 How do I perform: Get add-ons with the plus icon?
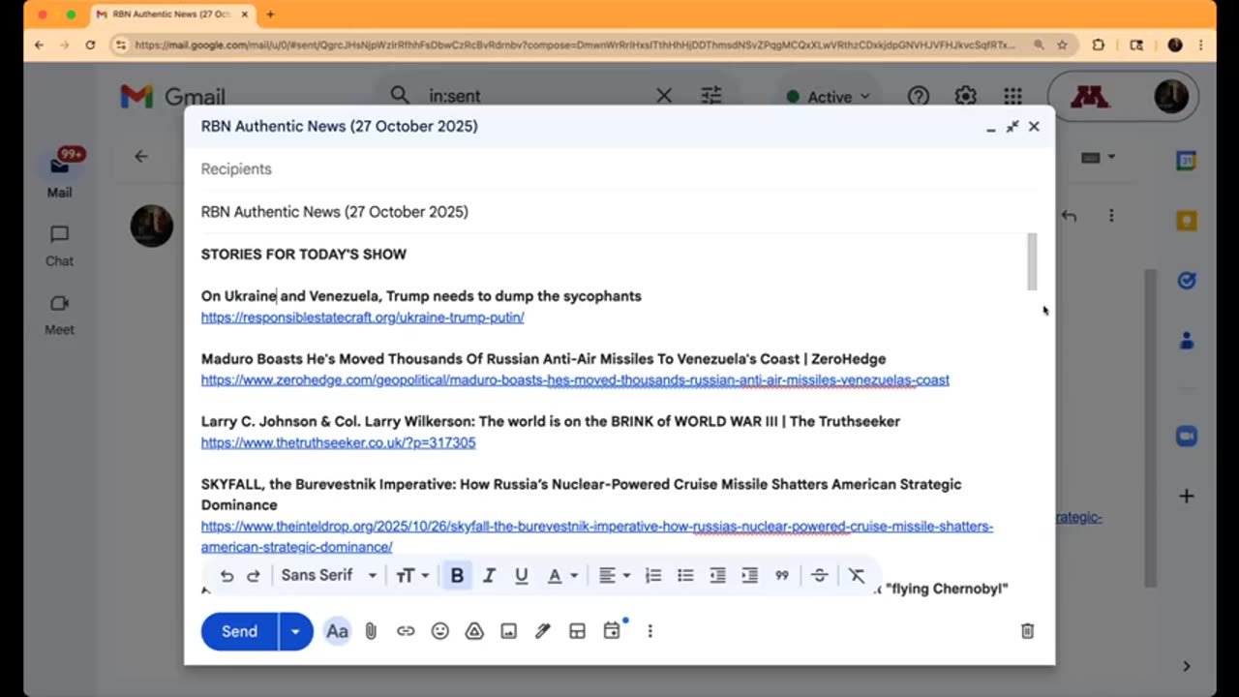pos(1187,497)
